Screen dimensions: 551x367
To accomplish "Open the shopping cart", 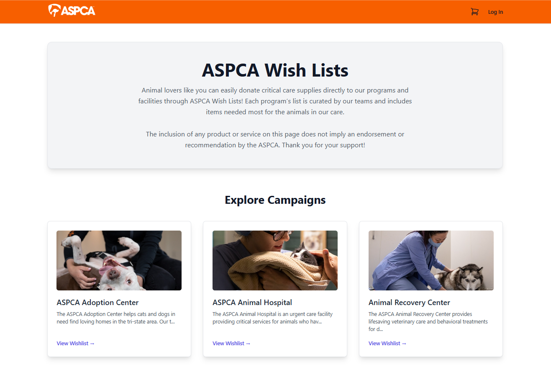I will pos(475,12).
